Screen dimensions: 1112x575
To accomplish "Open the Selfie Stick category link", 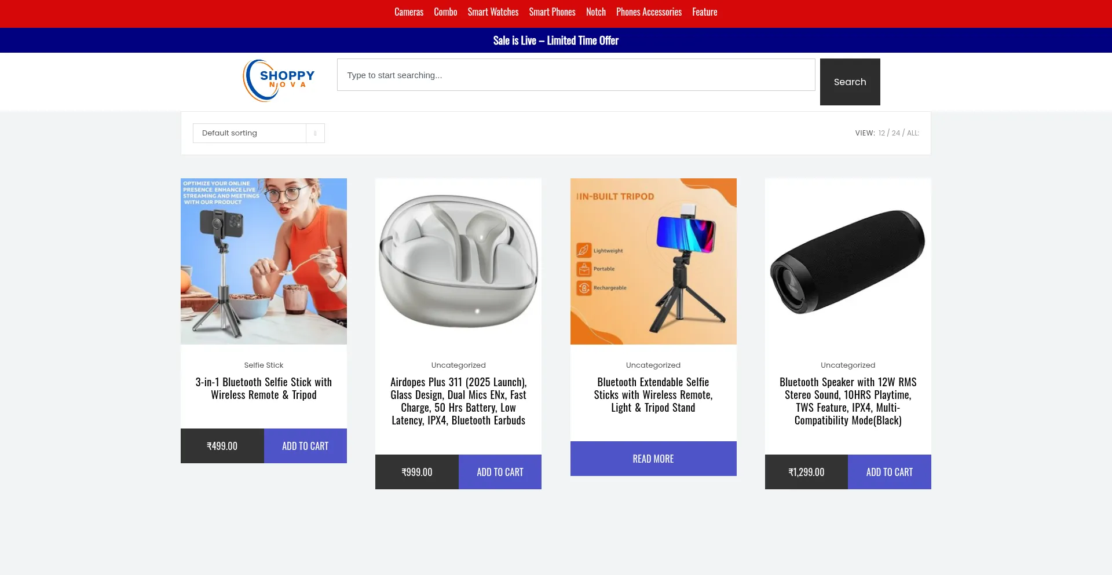I will (264, 365).
